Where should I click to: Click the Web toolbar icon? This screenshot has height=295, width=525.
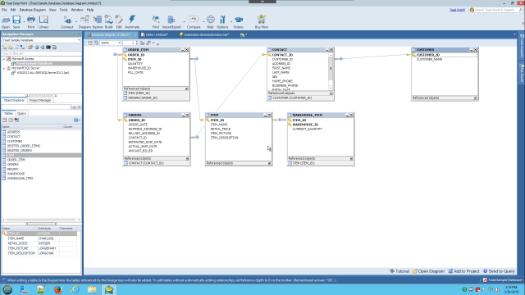click(x=210, y=22)
